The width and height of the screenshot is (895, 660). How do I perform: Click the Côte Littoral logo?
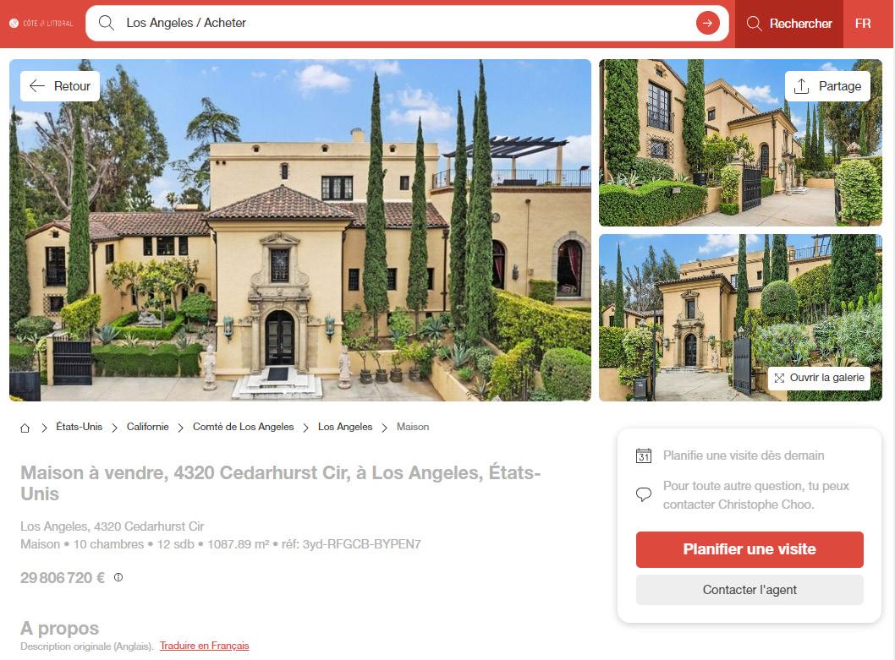(41, 24)
